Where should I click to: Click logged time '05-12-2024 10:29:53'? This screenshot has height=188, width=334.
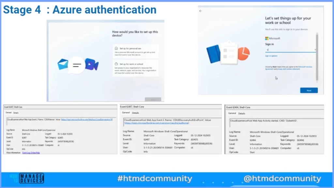point(307,136)
